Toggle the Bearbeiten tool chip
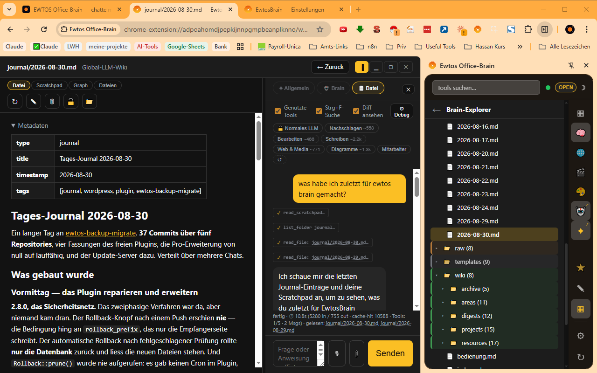The width and height of the screenshot is (597, 373). coord(296,139)
